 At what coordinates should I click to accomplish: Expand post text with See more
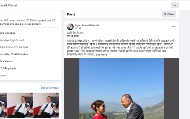click(x=102, y=55)
